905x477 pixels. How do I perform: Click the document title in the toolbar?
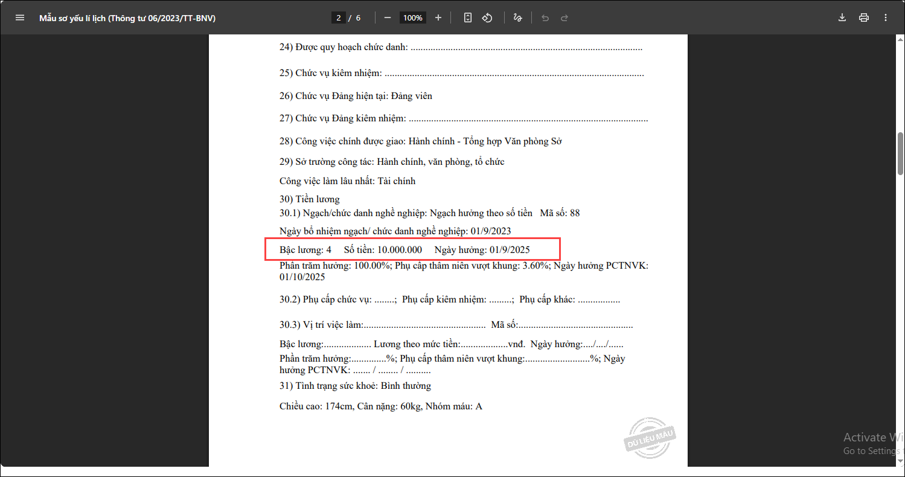tap(127, 18)
